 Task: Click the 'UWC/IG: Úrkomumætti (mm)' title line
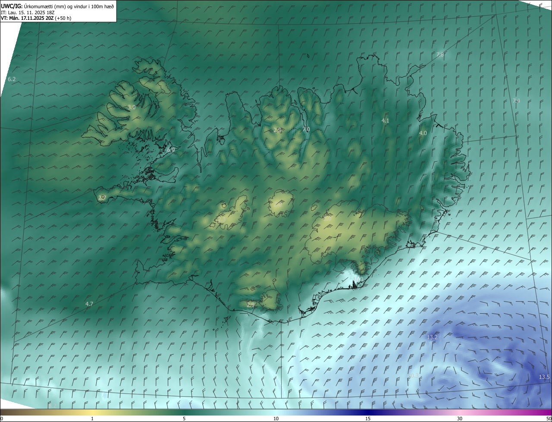57,6
